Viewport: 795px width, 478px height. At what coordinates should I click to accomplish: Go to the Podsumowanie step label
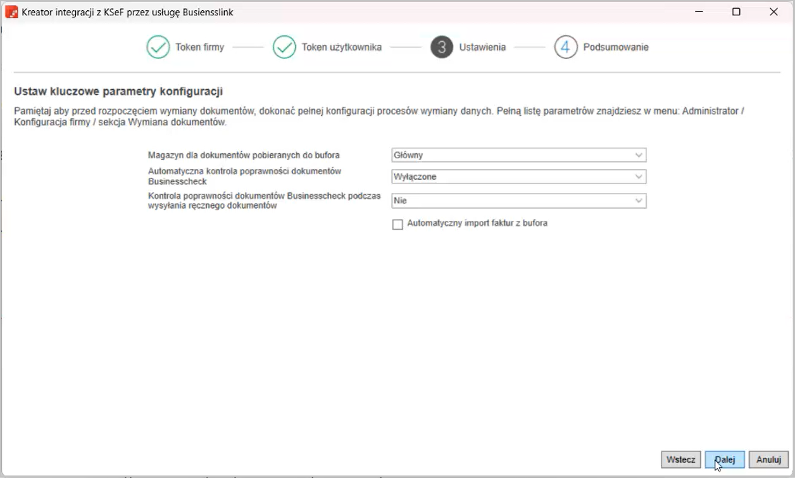(x=615, y=47)
